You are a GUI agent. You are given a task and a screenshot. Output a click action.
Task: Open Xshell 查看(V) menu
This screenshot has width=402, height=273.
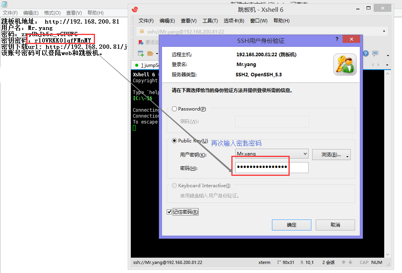click(x=189, y=21)
